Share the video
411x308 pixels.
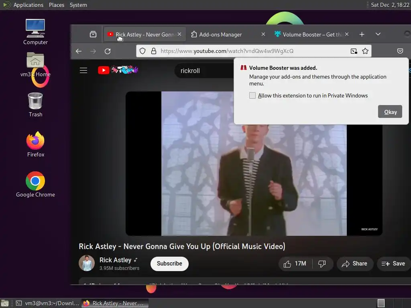click(x=355, y=264)
